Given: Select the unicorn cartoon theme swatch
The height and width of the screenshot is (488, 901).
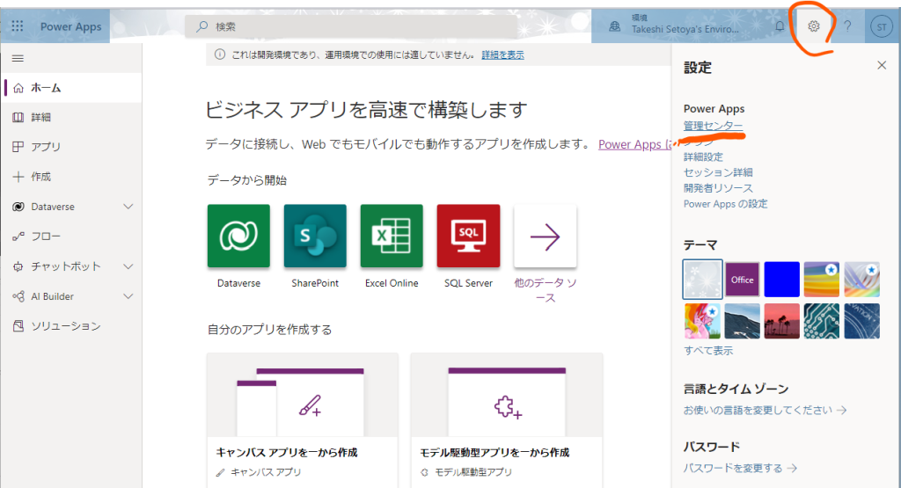Looking at the screenshot, I should point(702,321).
